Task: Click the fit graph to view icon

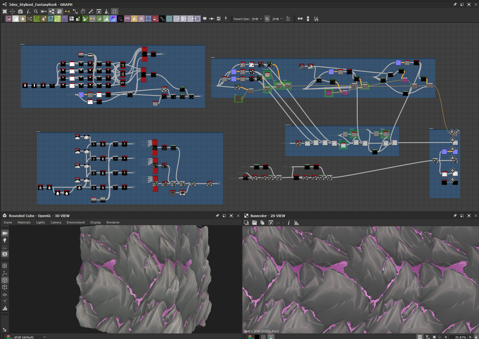Action: (5, 12)
